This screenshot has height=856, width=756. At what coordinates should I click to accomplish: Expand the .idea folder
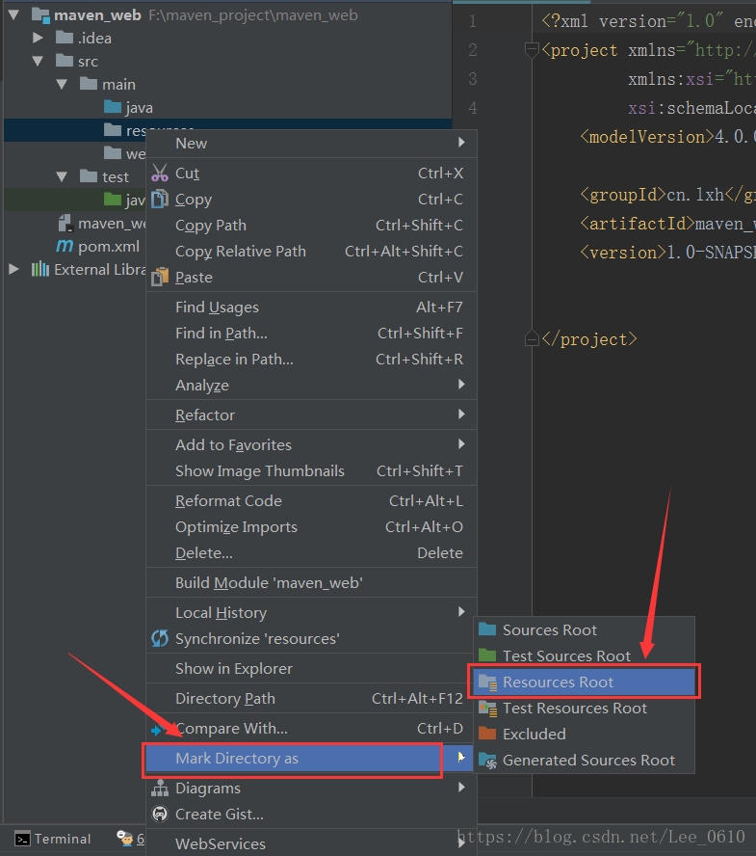[x=39, y=39]
